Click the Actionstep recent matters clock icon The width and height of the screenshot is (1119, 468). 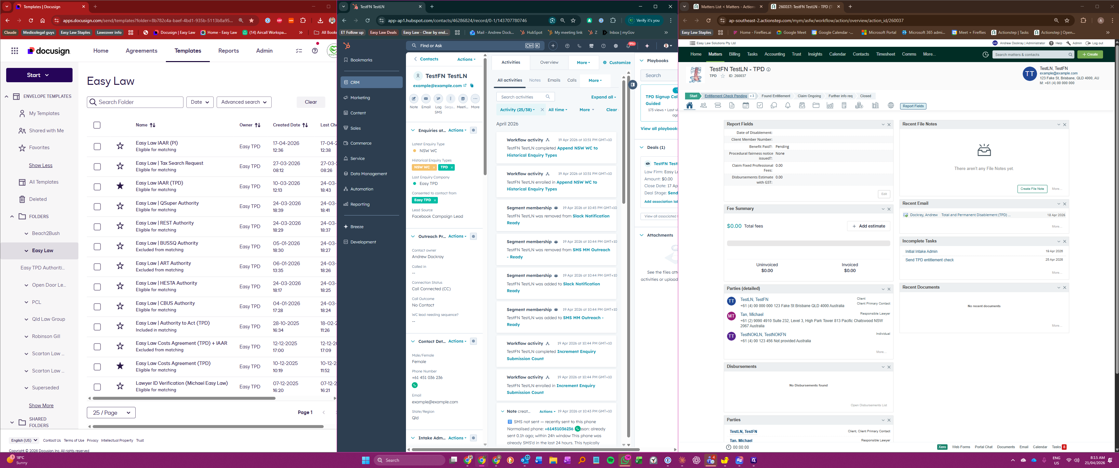[x=985, y=55]
